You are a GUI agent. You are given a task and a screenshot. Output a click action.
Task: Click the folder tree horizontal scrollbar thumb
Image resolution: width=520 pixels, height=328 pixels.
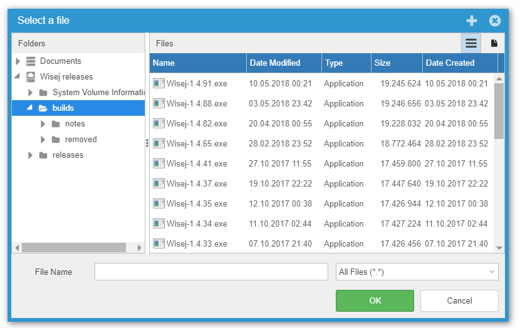pos(74,247)
